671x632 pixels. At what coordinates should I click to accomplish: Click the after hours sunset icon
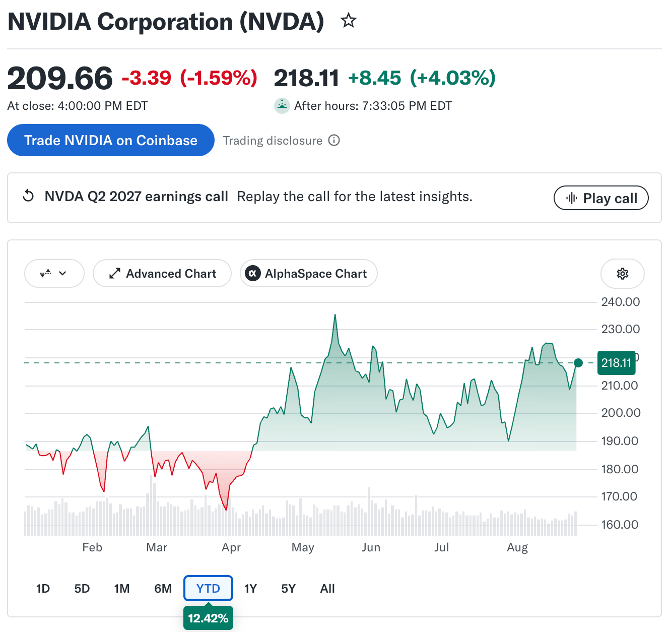[282, 106]
